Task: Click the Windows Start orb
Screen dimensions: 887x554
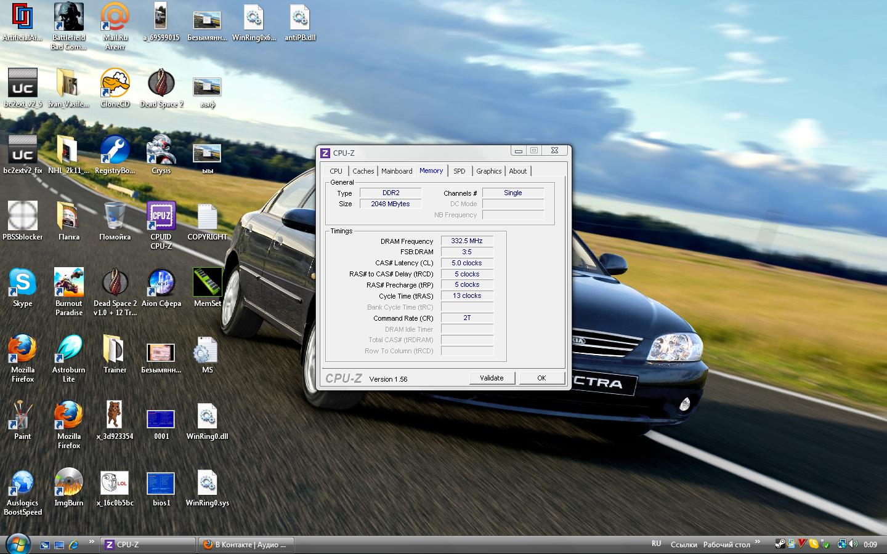Action: [18, 544]
